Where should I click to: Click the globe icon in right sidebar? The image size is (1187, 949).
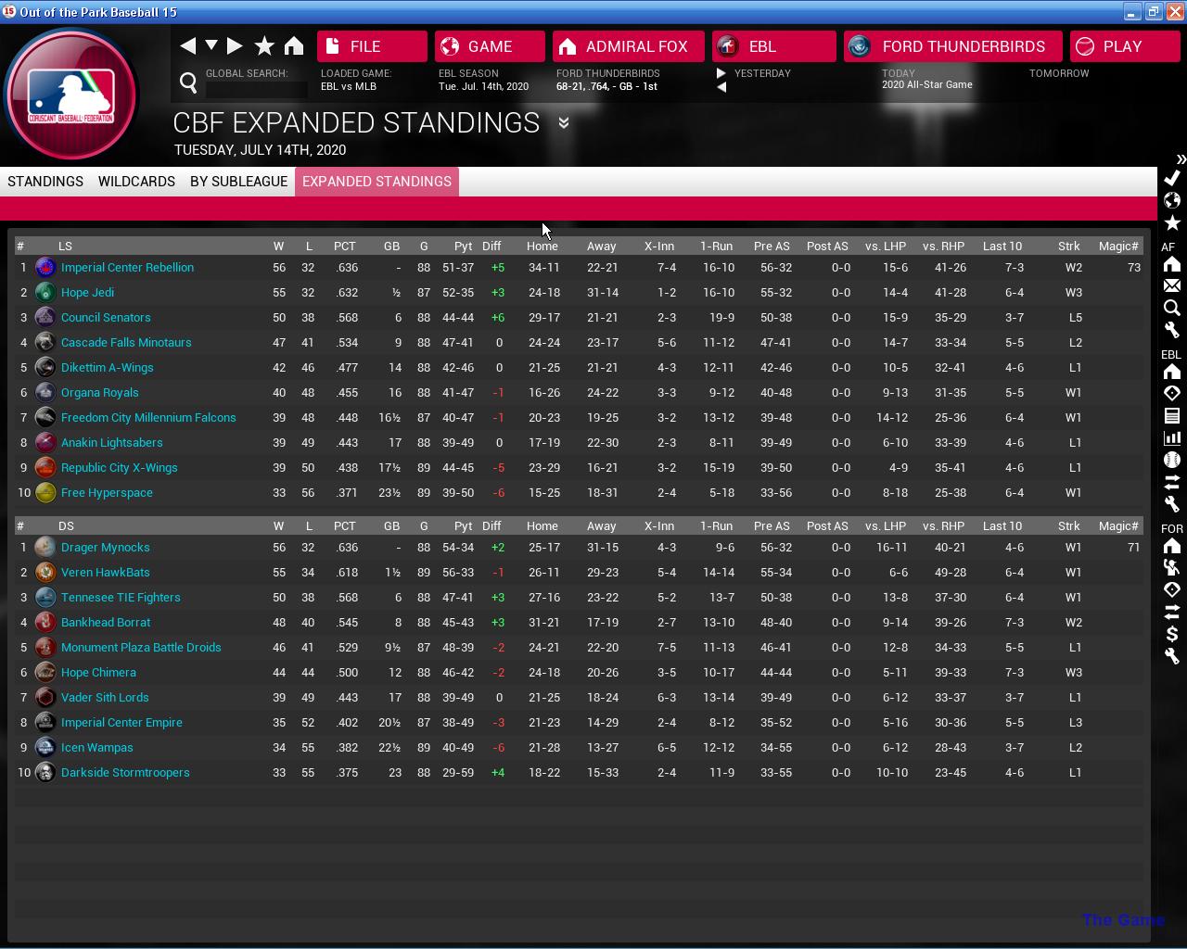point(1172,200)
